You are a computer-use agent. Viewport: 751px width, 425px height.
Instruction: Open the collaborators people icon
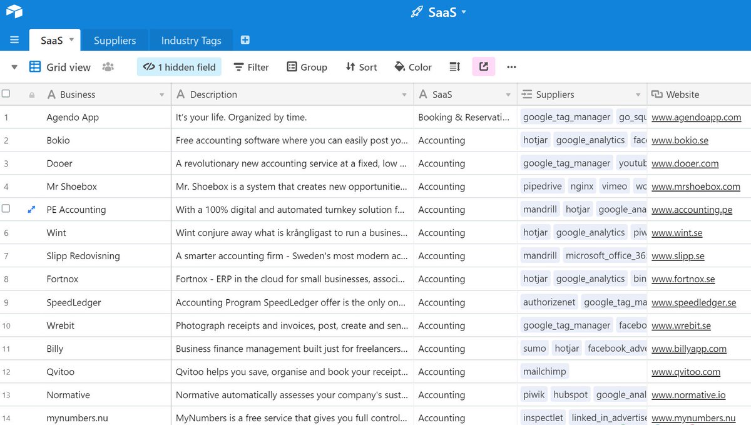108,67
